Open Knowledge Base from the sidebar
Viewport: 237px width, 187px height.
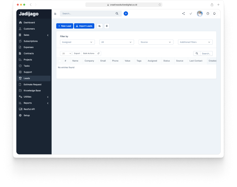point(32,91)
